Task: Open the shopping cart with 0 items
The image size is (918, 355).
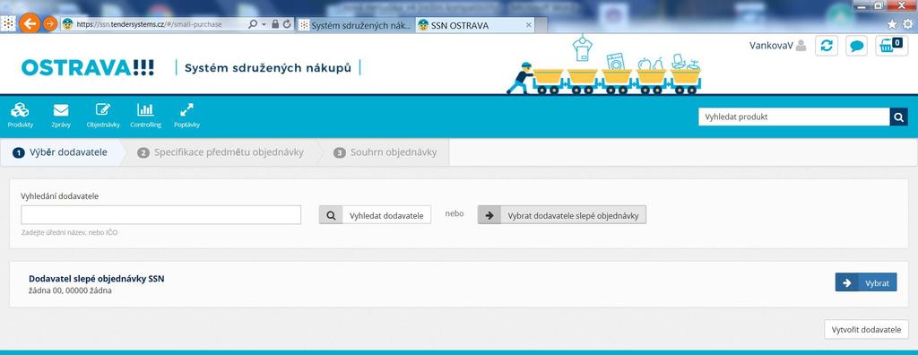Action: coord(892,47)
